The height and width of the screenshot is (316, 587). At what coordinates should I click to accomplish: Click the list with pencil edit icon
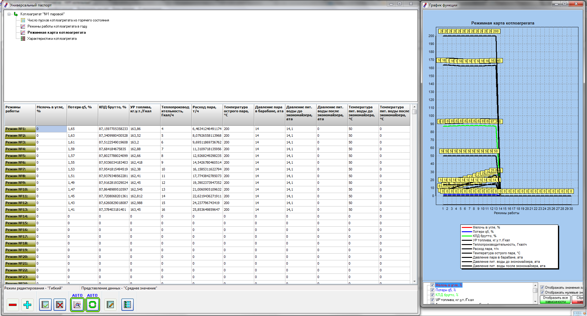point(110,305)
